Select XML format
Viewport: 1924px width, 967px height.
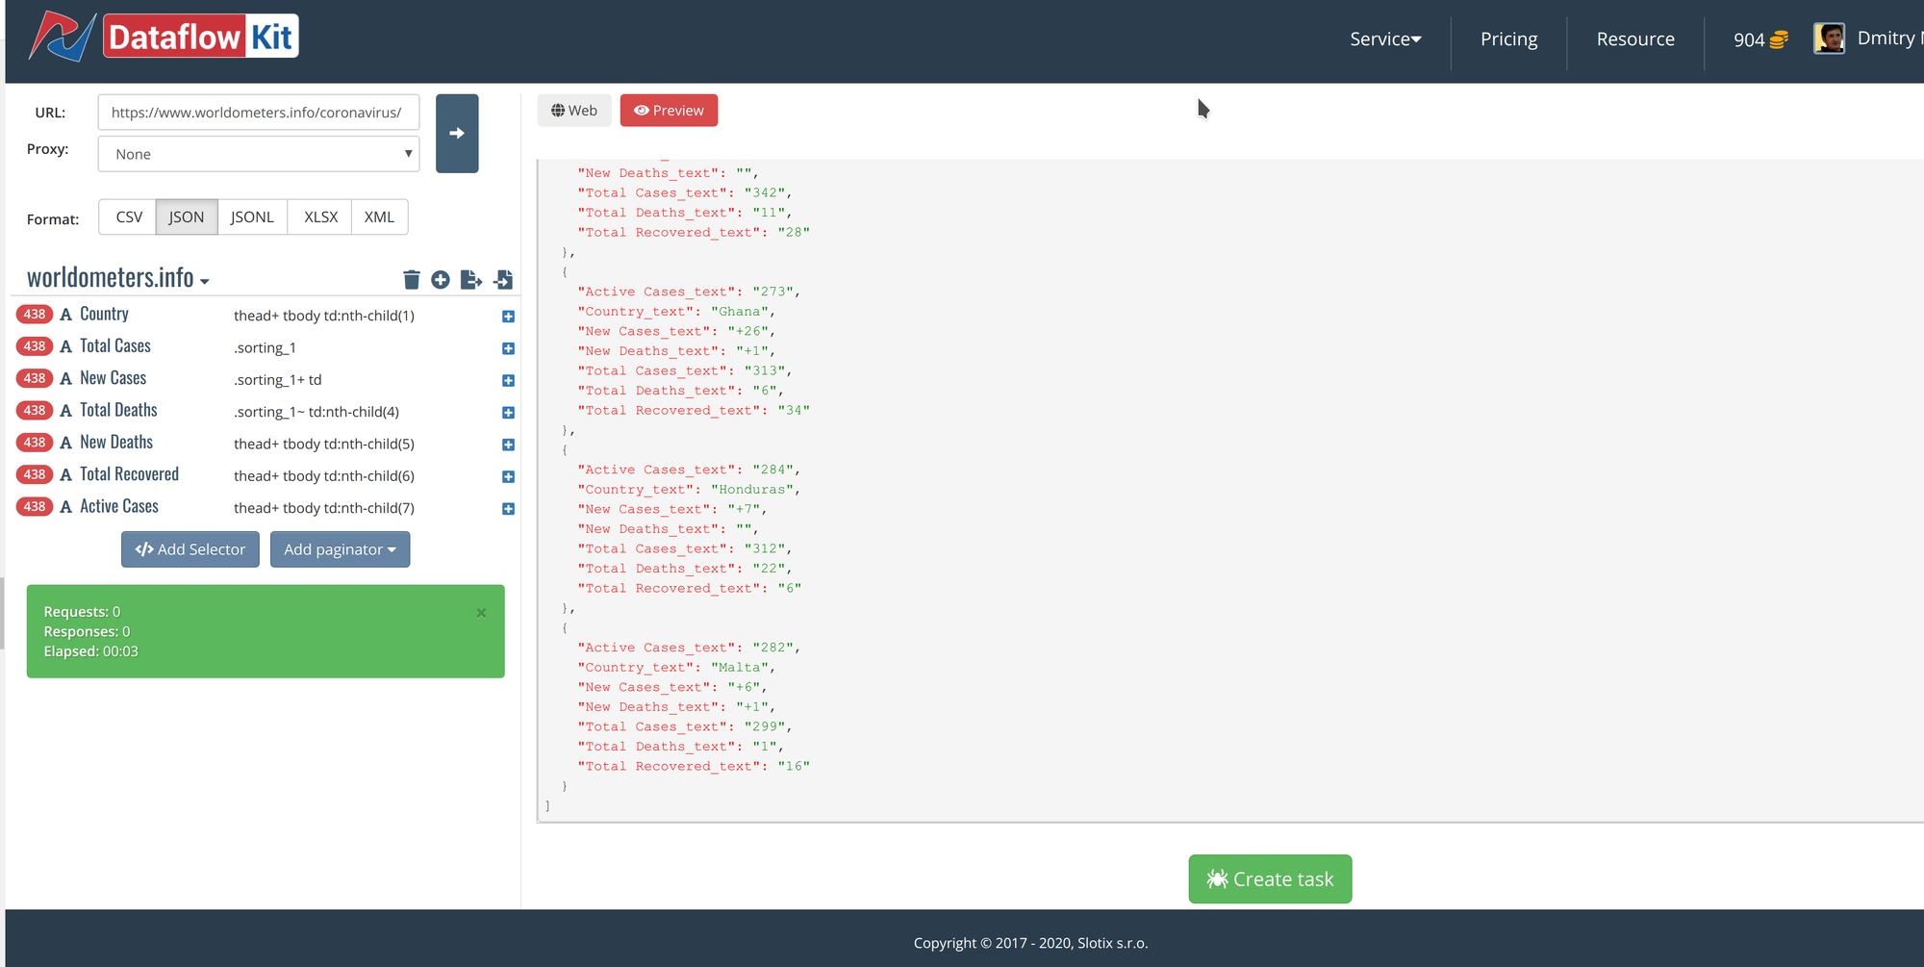[x=379, y=217]
